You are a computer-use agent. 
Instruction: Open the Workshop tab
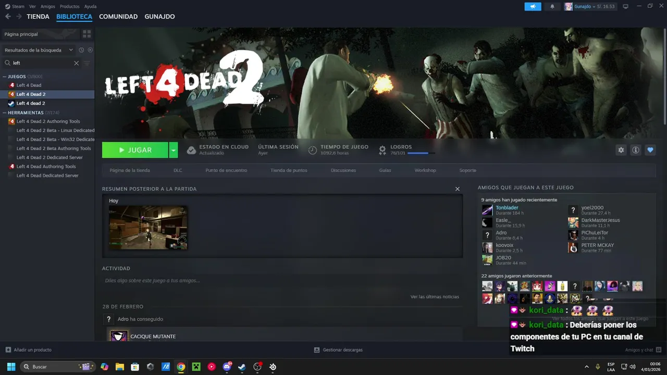tap(425, 170)
